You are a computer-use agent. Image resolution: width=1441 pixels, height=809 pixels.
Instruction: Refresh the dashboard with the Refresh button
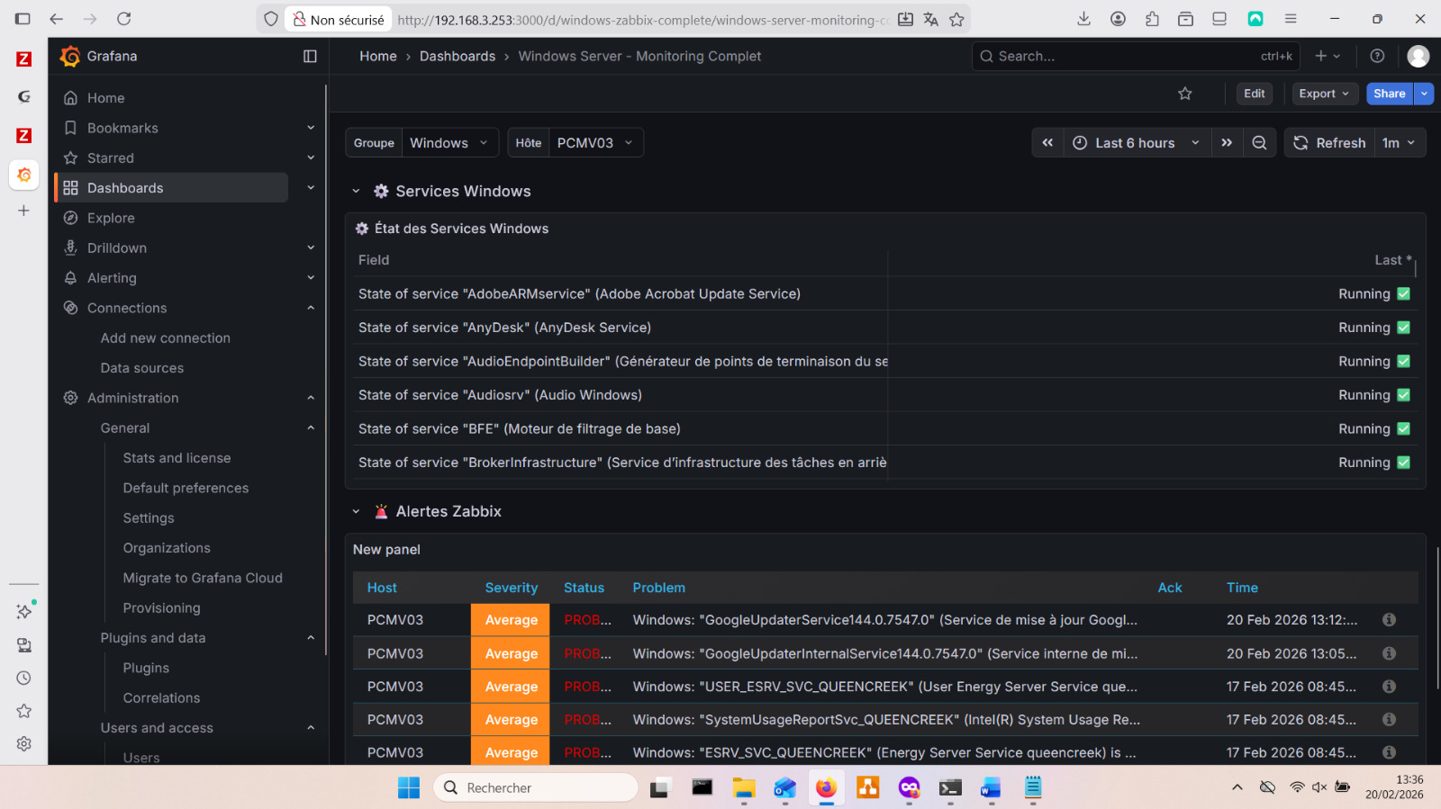(x=1330, y=143)
